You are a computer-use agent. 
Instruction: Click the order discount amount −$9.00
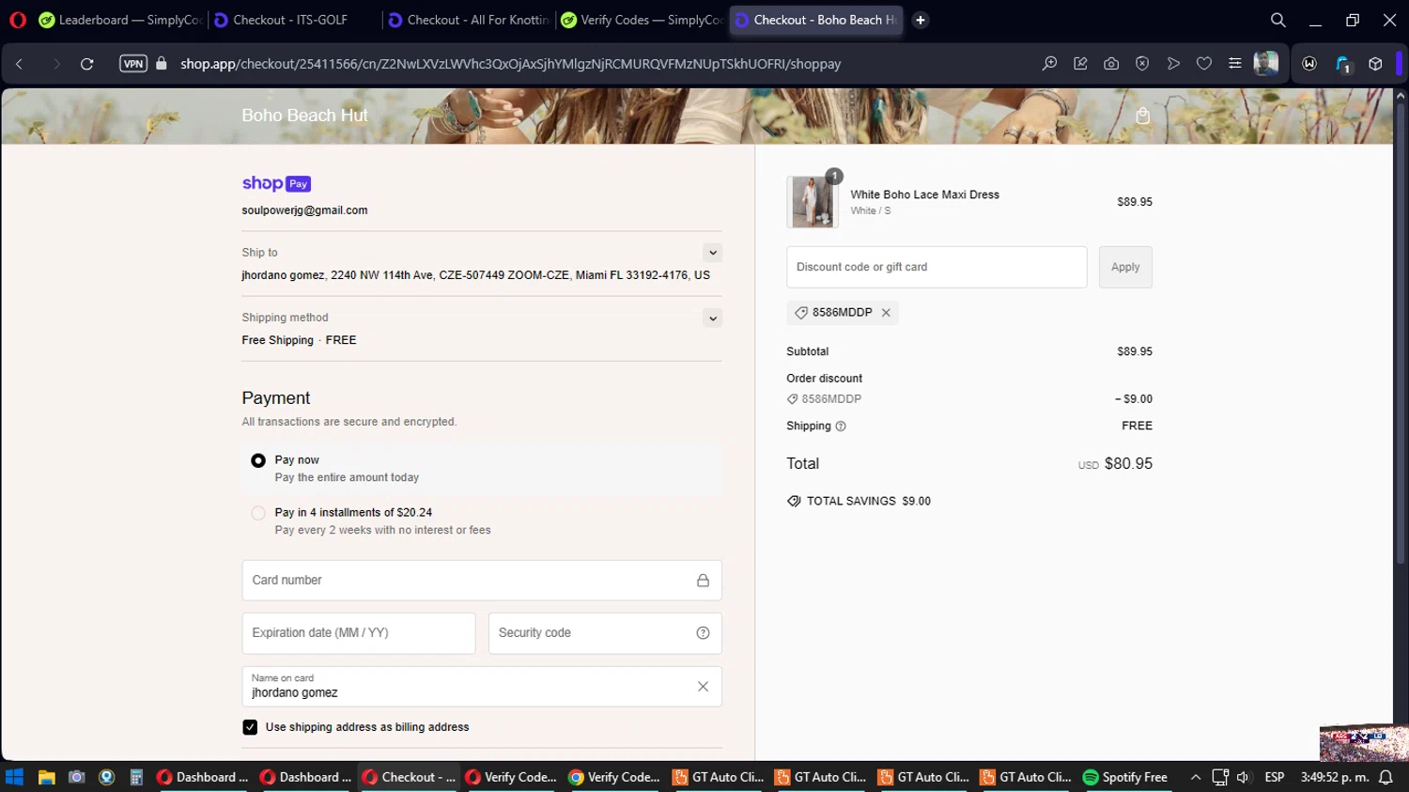[1134, 399]
